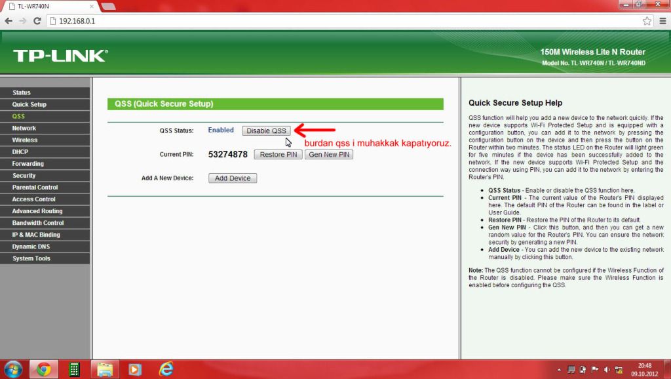
Task: Click the volume speaker tray icon
Action: pyautogui.click(x=607, y=370)
